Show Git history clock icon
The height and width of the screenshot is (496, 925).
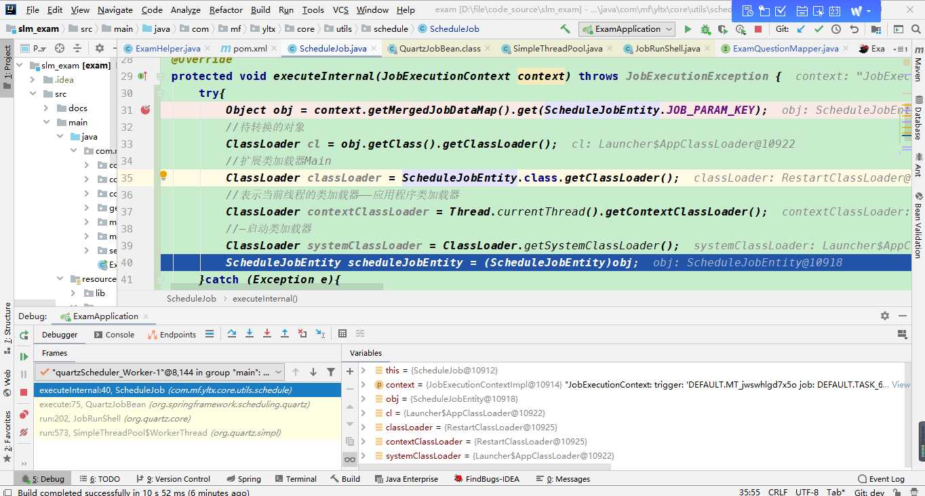[x=836, y=29]
